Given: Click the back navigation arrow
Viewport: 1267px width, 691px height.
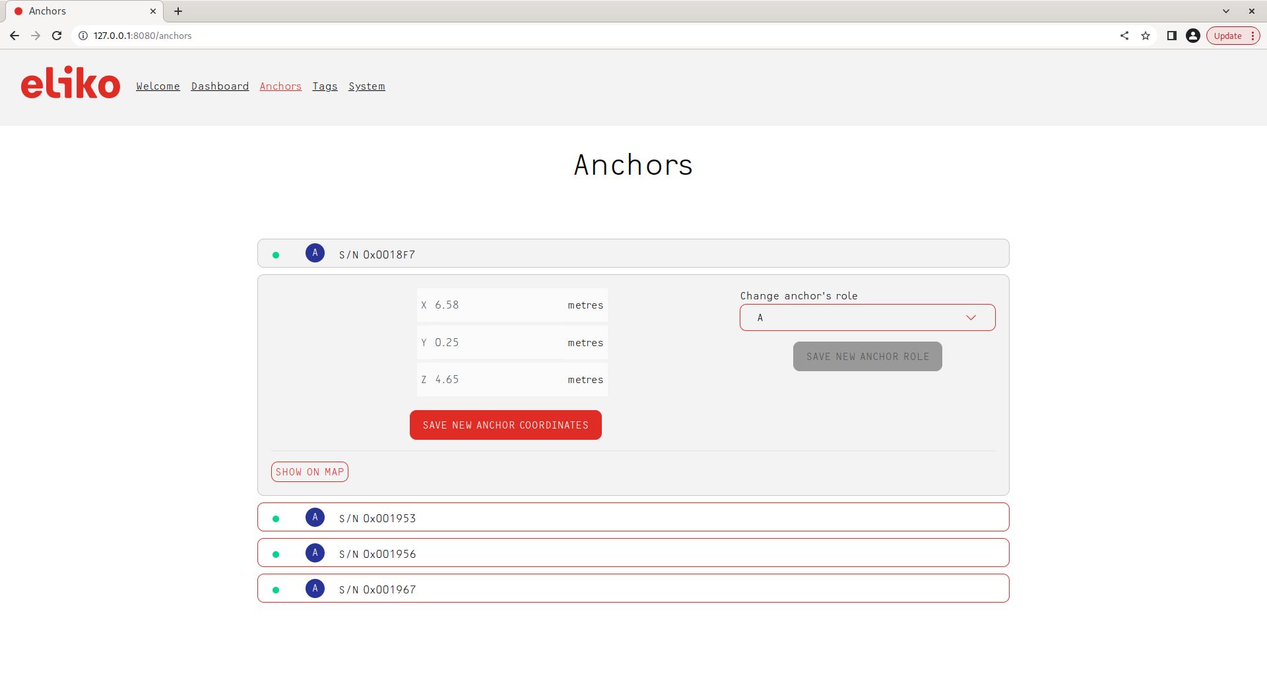Looking at the screenshot, I should [x=15, y=36].
